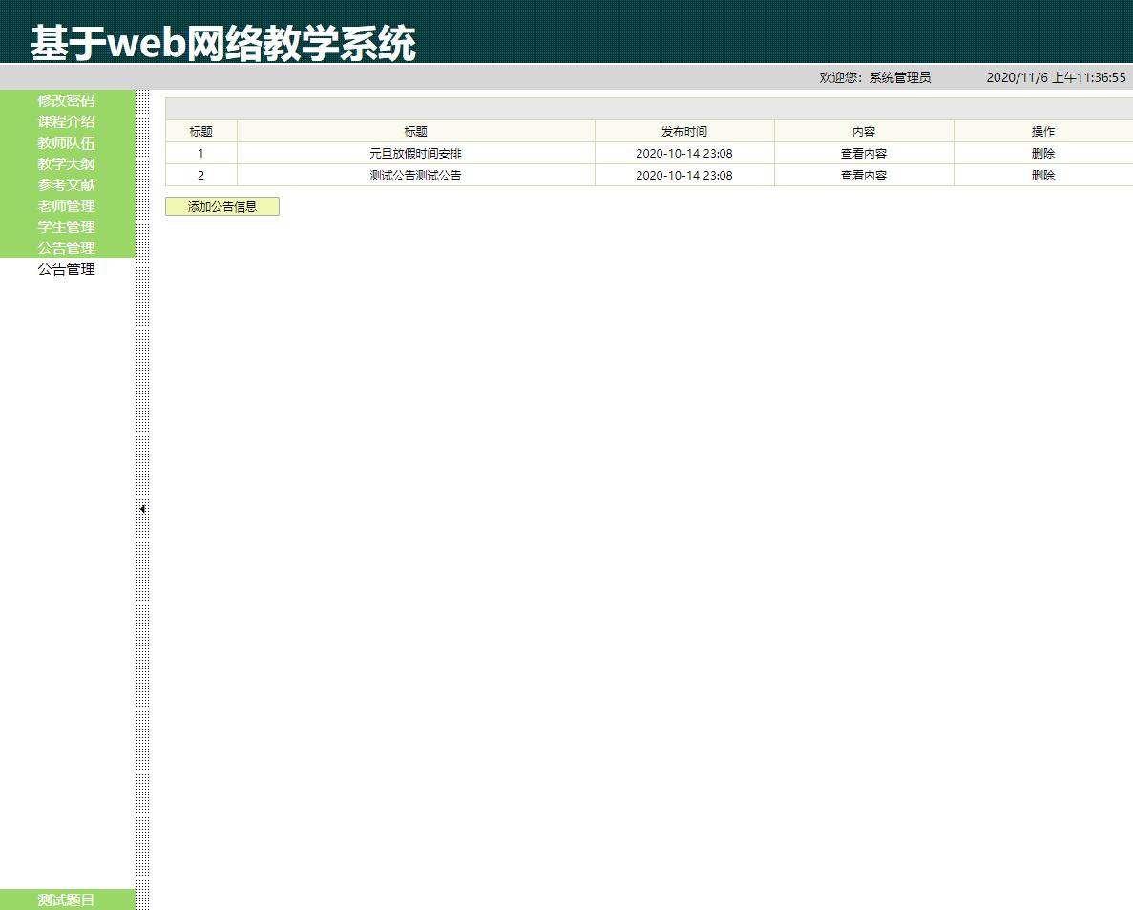Open 老师管理 from the sidebar
The image size is (1133, 910).
tap(66, 205)
